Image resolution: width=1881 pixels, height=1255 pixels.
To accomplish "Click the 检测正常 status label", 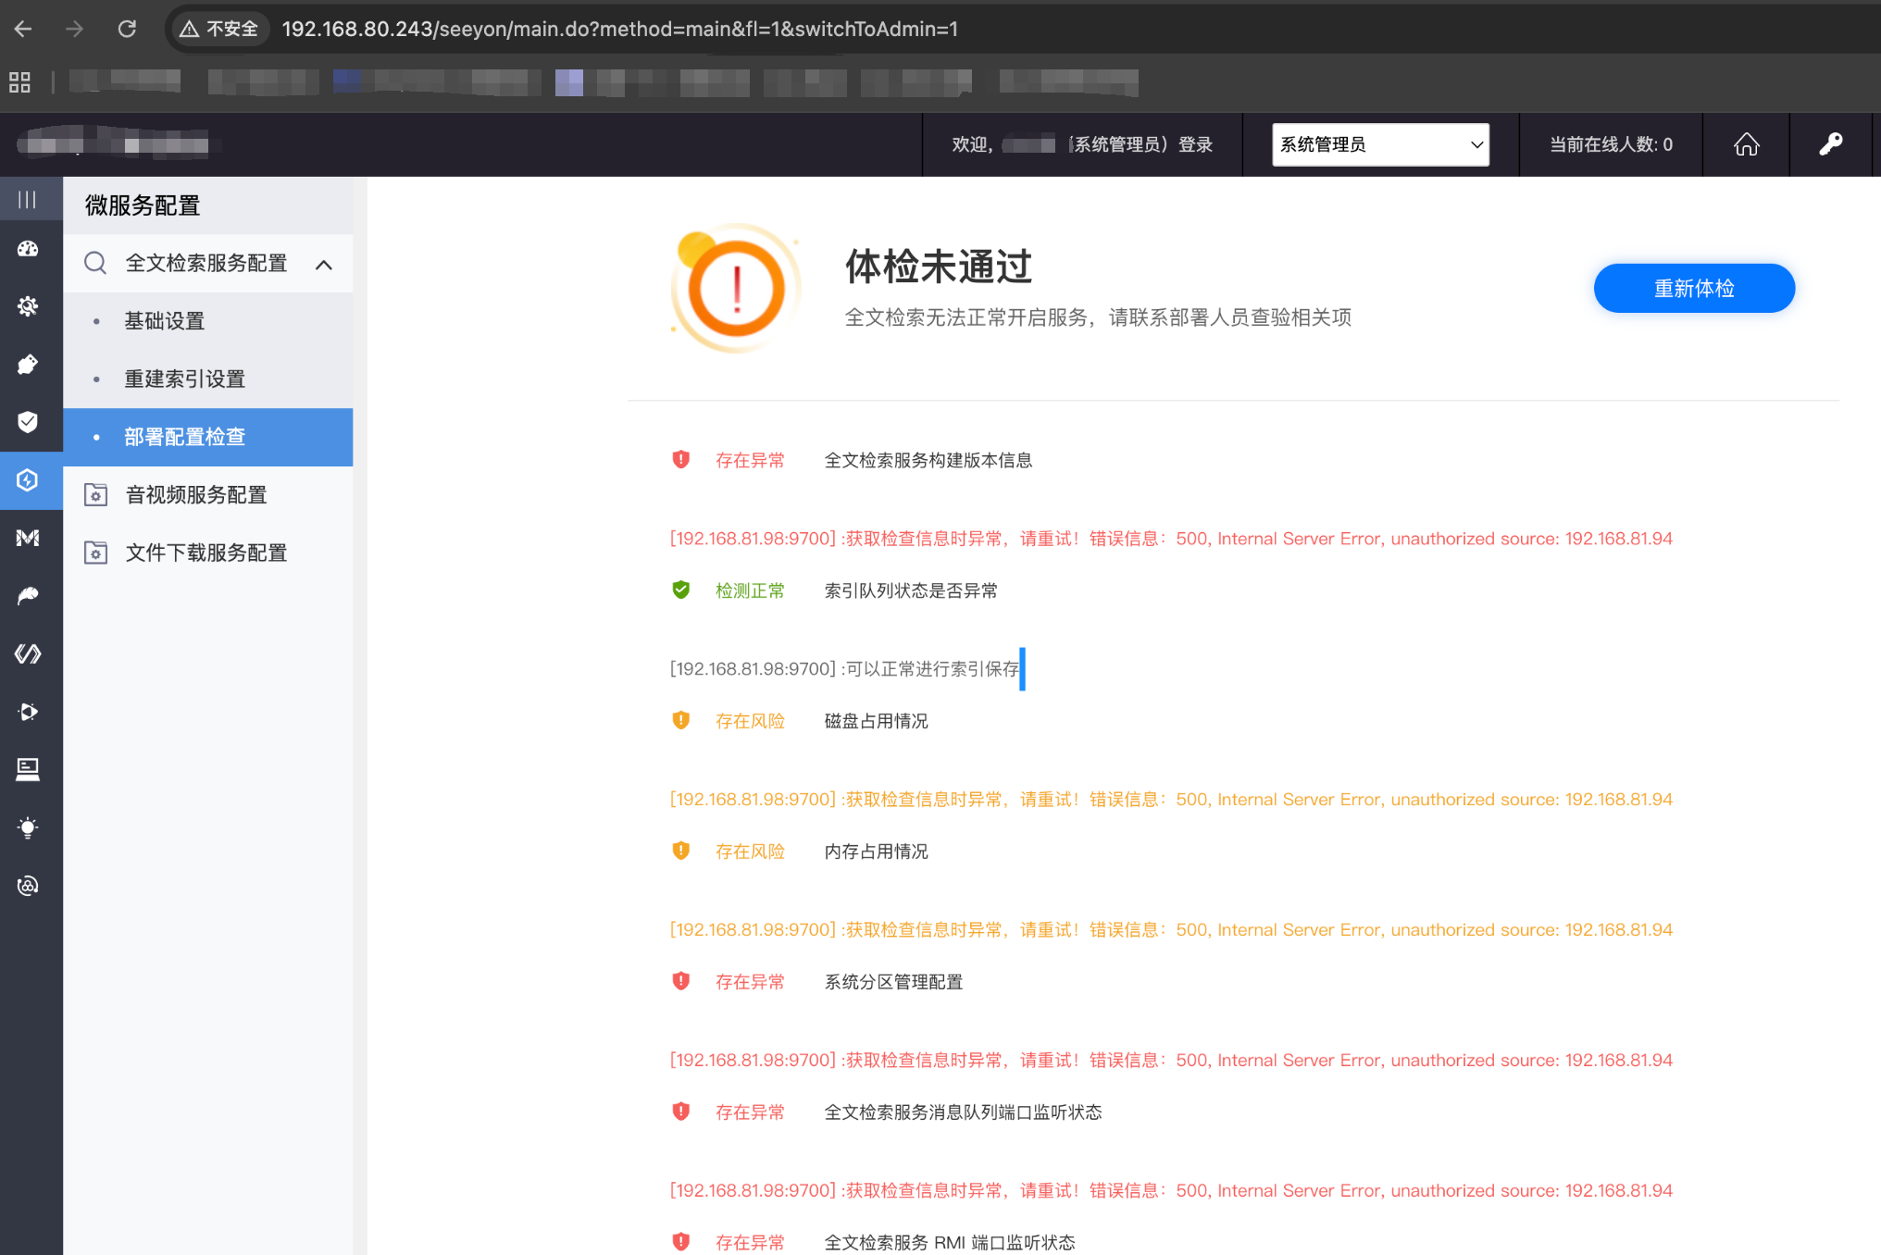I will coord(750,590).
